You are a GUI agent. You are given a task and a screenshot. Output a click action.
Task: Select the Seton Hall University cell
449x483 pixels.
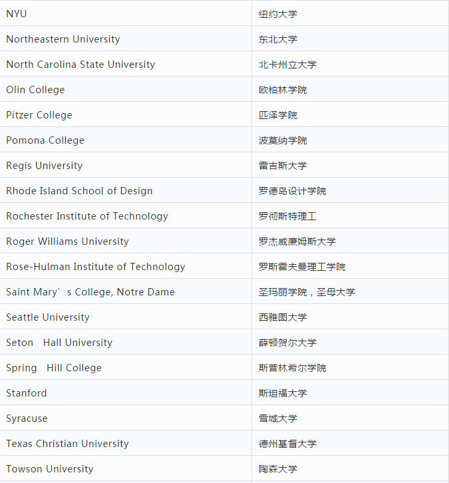click(59, 343)
